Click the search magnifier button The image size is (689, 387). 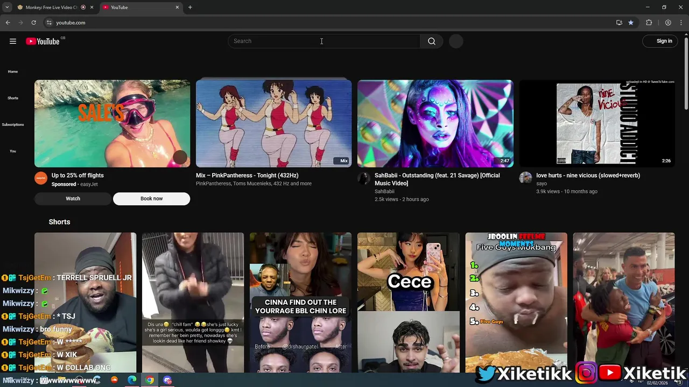point(432,41)
